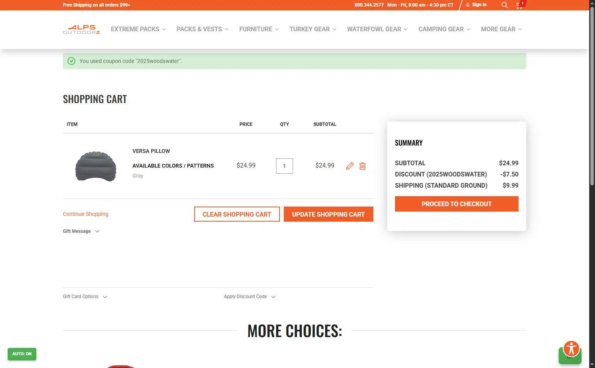Click the page vertical scrollbar
Image resolution: width=595 pixels, height=368 pixels.
click(x=592, y=97)
